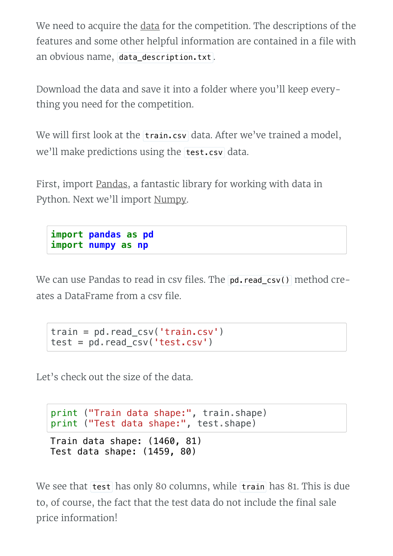Click the inline 'test' code in last paragraph
Screen dimensions: 393x556
point(101,487)
